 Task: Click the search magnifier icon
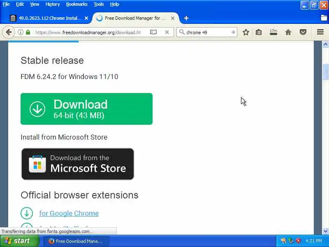pyautogui.click(x=182, y=32)
